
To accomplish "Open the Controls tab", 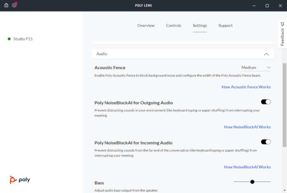I will 173,25.
